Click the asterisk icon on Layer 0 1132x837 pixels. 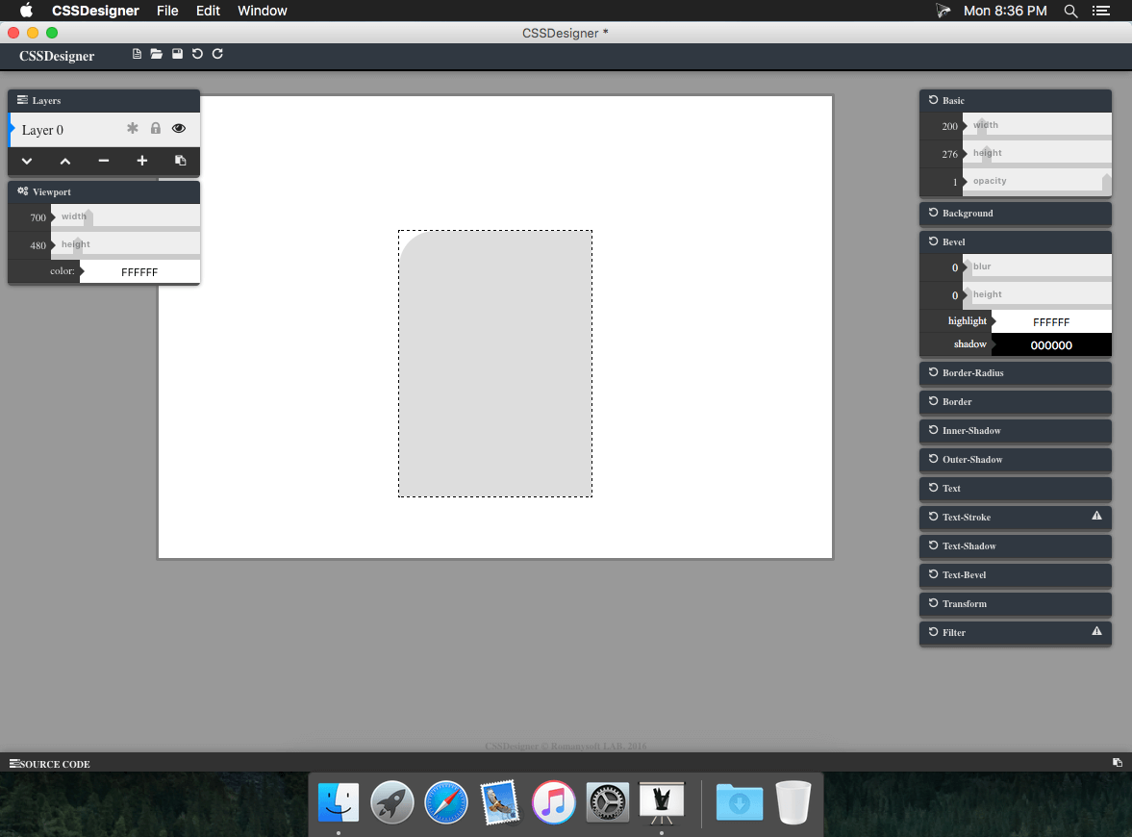pos(132,129)
